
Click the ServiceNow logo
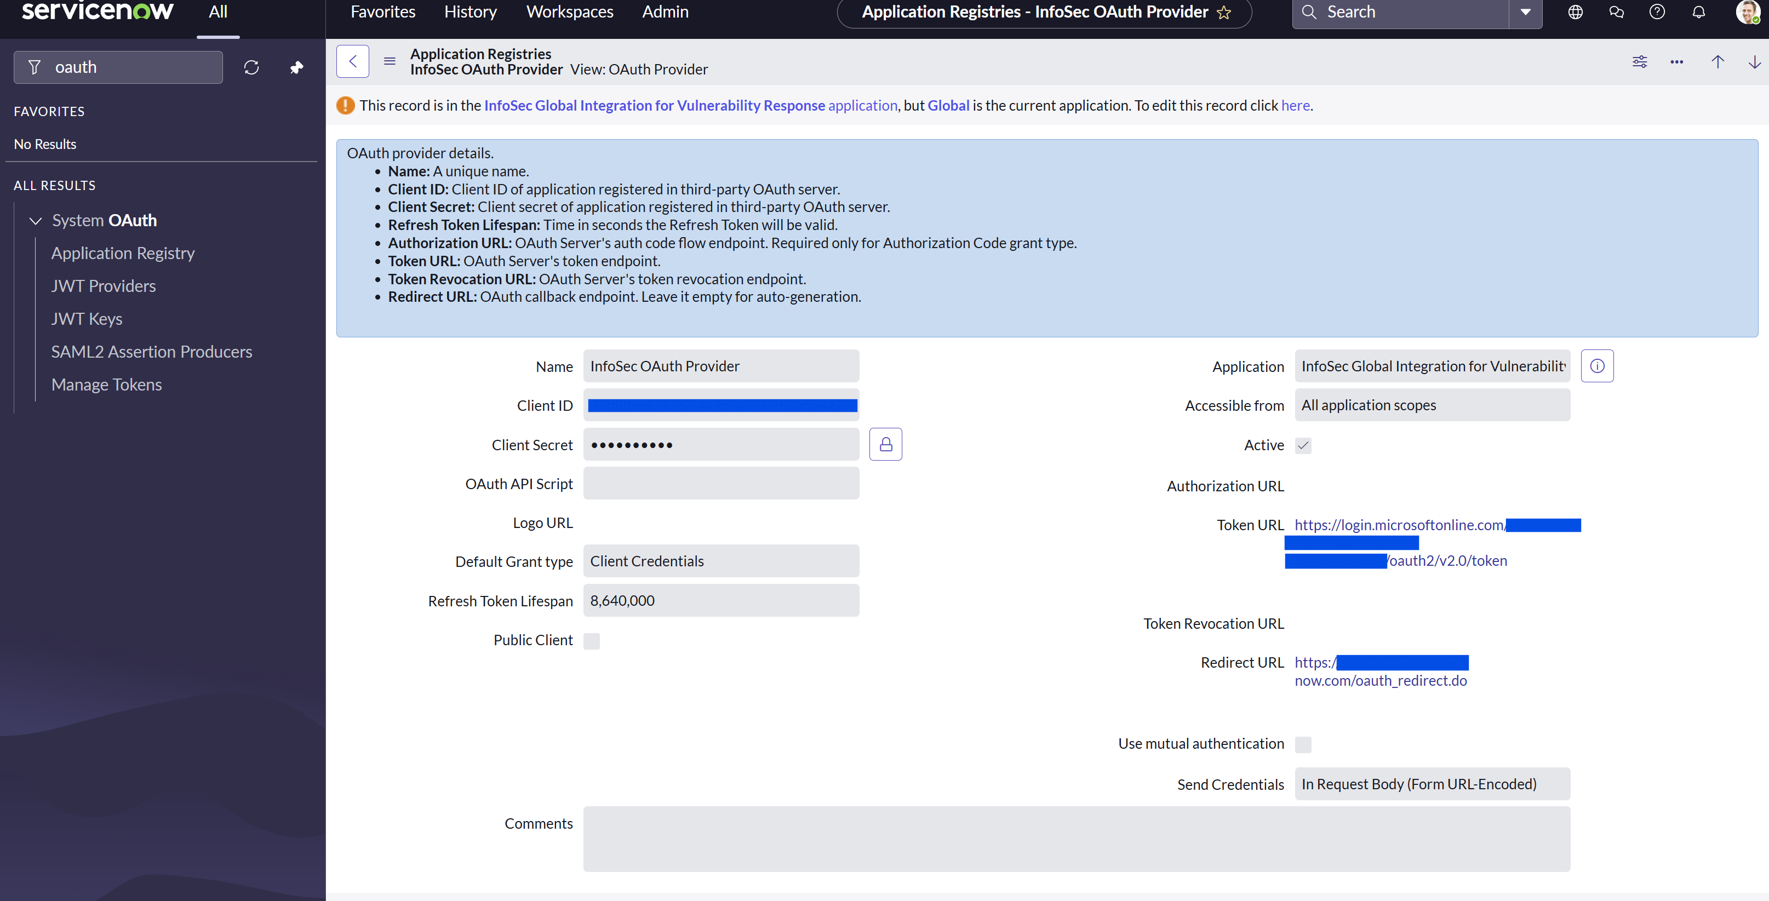[98, 11]
